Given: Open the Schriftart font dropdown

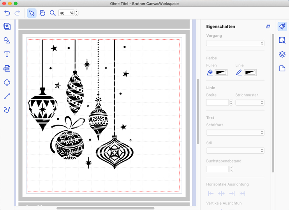Looking at the screenshot, I should (235, 133).
